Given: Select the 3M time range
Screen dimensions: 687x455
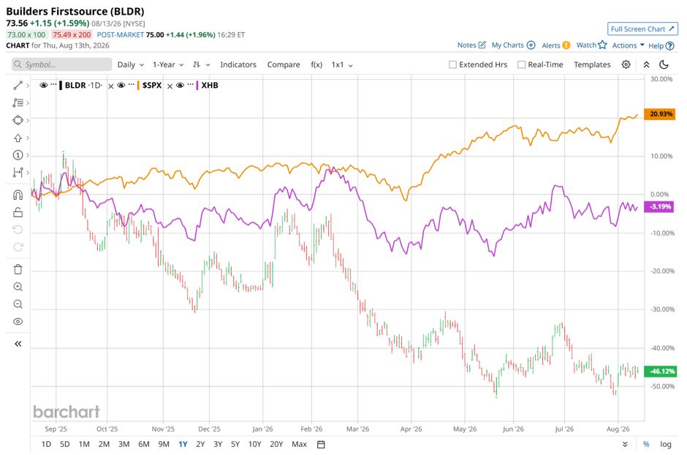Looking at the screenshot, I should [x=124, y=445].
